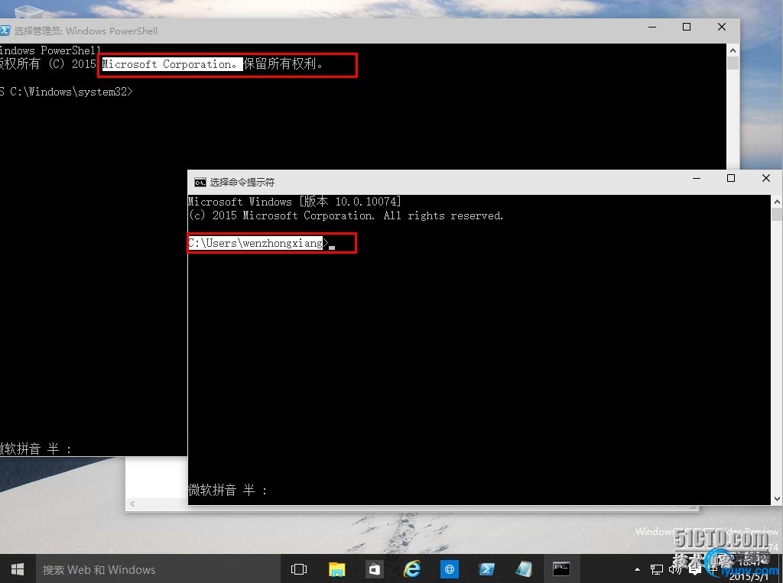The image size is (783, 583).
Task: Click scroll-up arrow in Command Prompt scrollbar
Action: (777, 202)
